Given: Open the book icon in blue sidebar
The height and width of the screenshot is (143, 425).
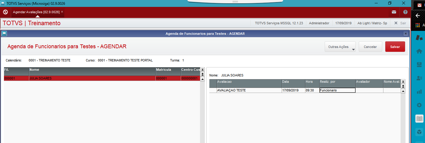Looking at the screenshot, I should 419,118.
